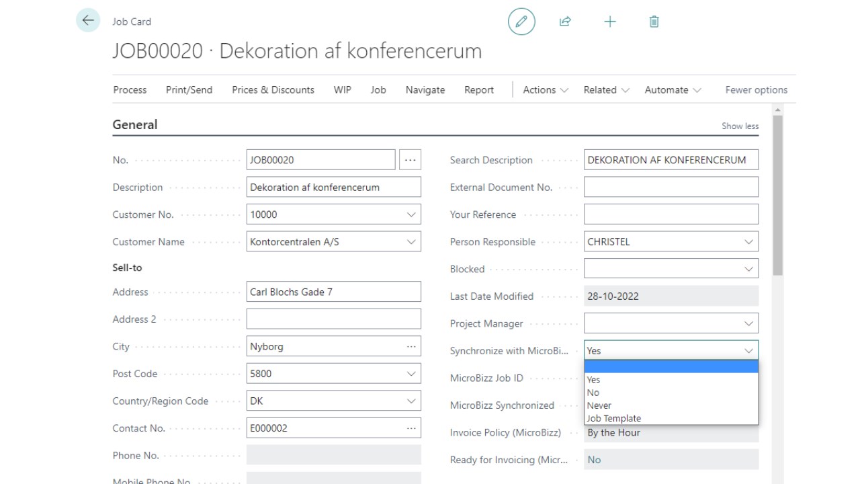The height and width of the screenshot is (484, 860).
Task: Expand the Customer No. dropdown
Action: 411,214
